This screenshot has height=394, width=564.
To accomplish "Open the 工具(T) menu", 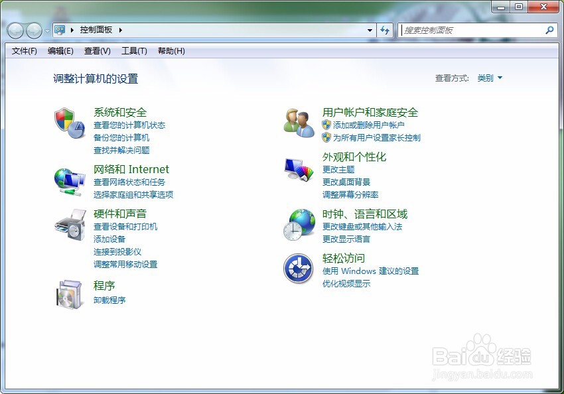I will (134, 51).
